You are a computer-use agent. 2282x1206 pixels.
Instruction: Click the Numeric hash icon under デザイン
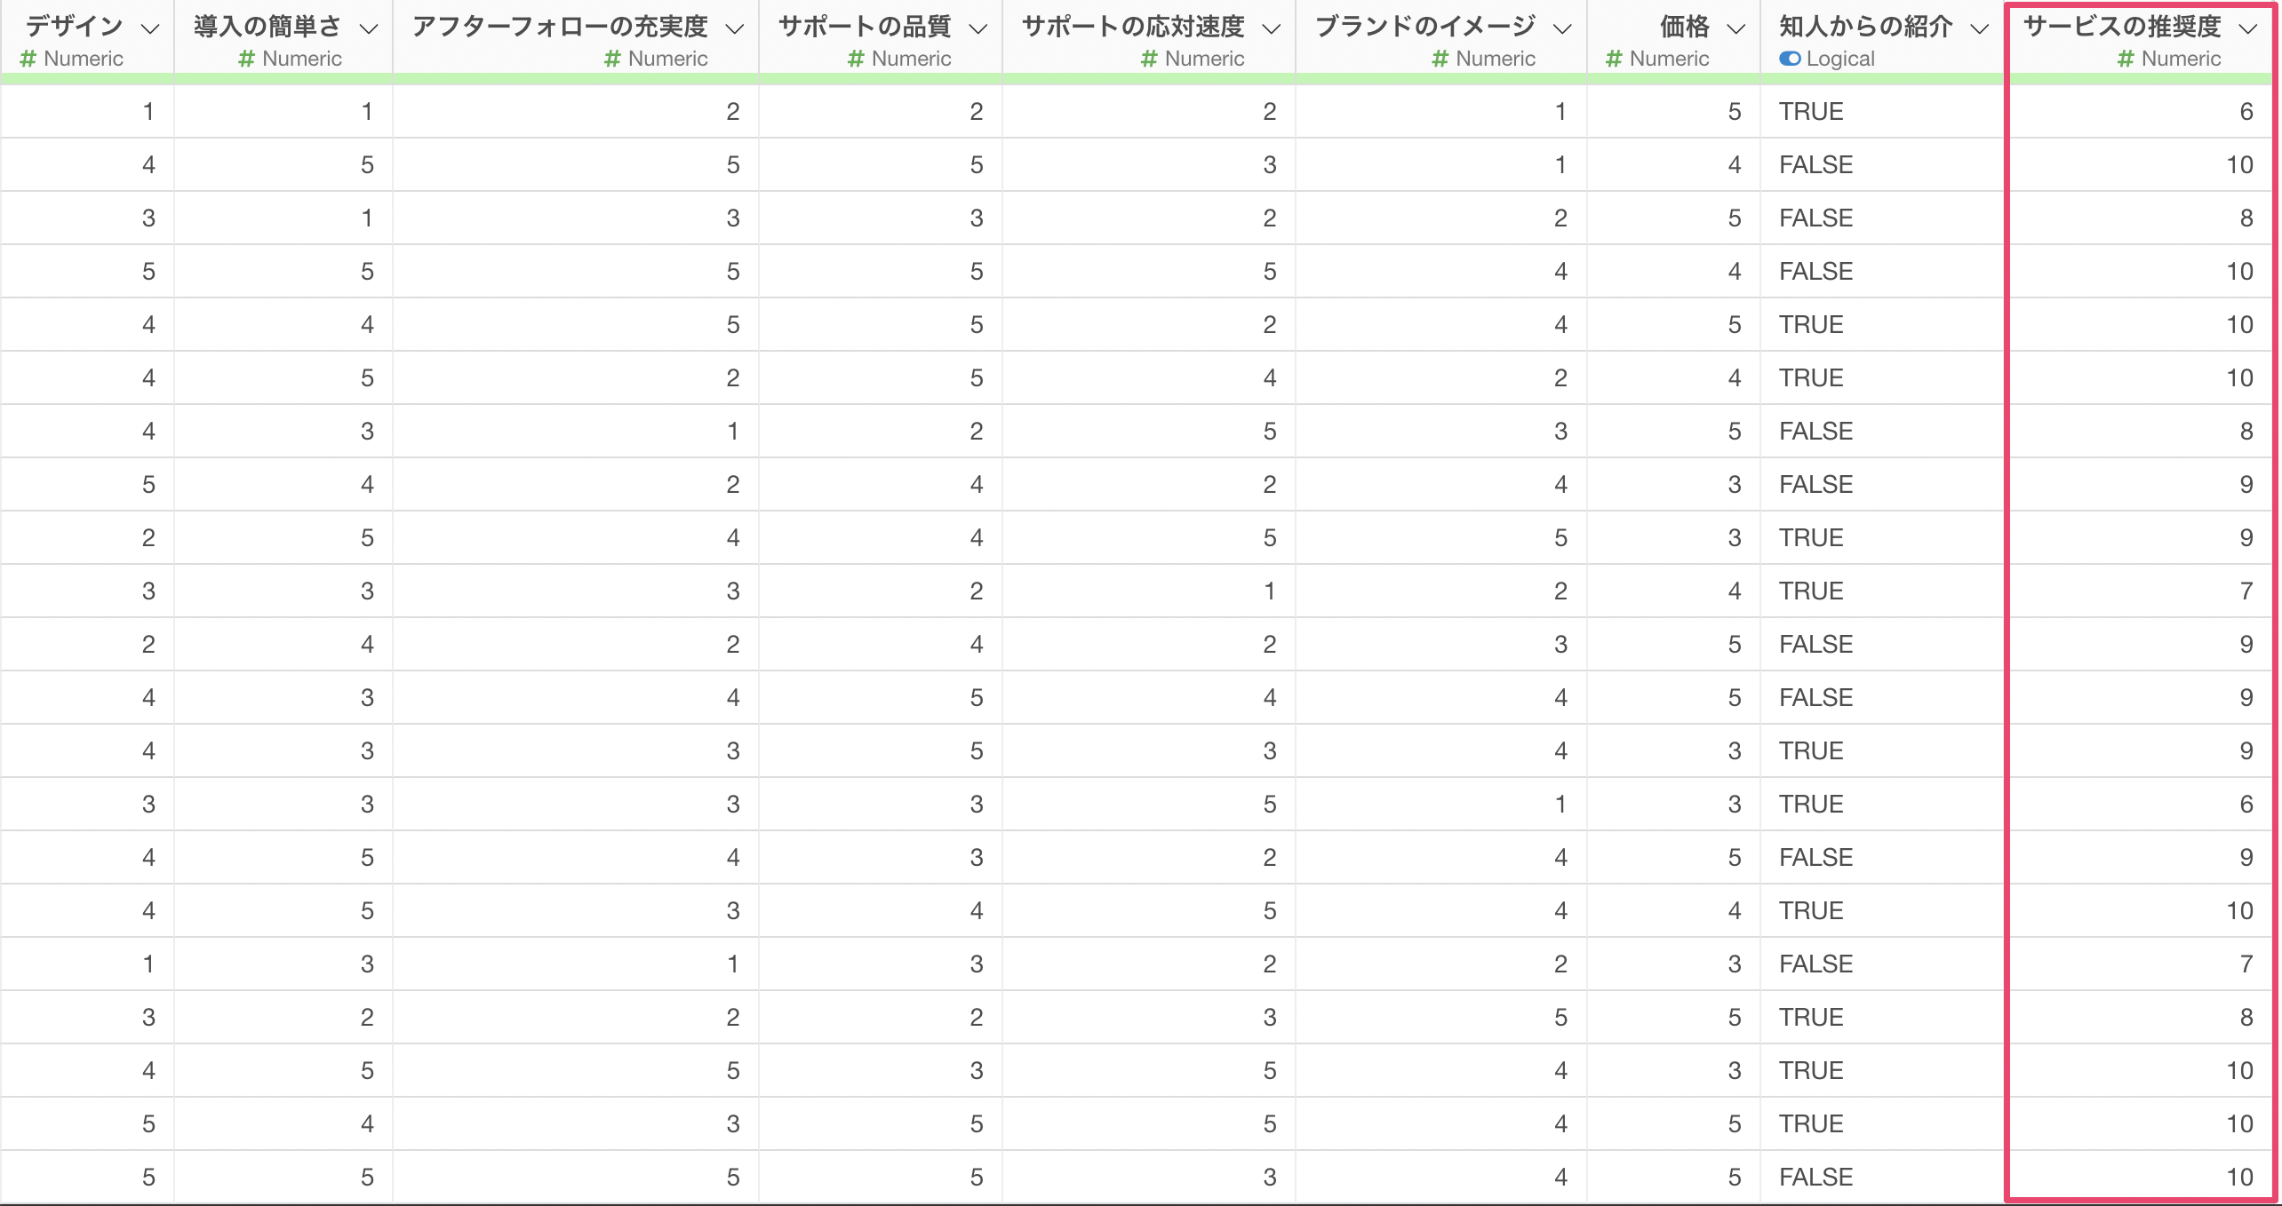click(28, 59)
